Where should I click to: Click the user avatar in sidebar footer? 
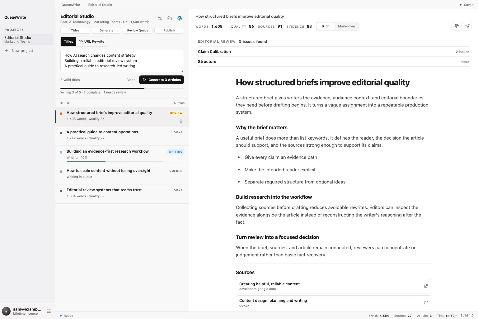6,311
